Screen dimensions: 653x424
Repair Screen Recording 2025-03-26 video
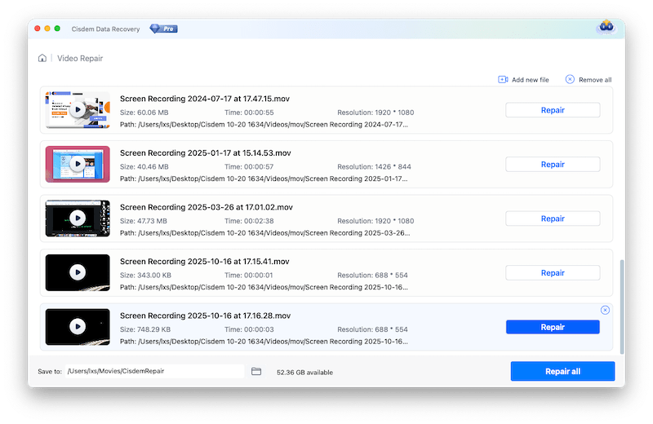click(x=553, y=219)
